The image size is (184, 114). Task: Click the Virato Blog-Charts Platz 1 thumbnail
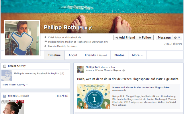coord(93,97)
